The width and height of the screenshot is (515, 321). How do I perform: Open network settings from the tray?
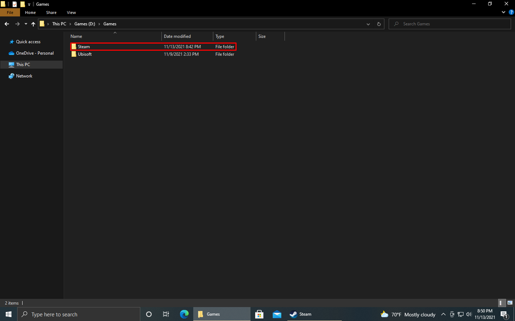[x=461, y=314]
